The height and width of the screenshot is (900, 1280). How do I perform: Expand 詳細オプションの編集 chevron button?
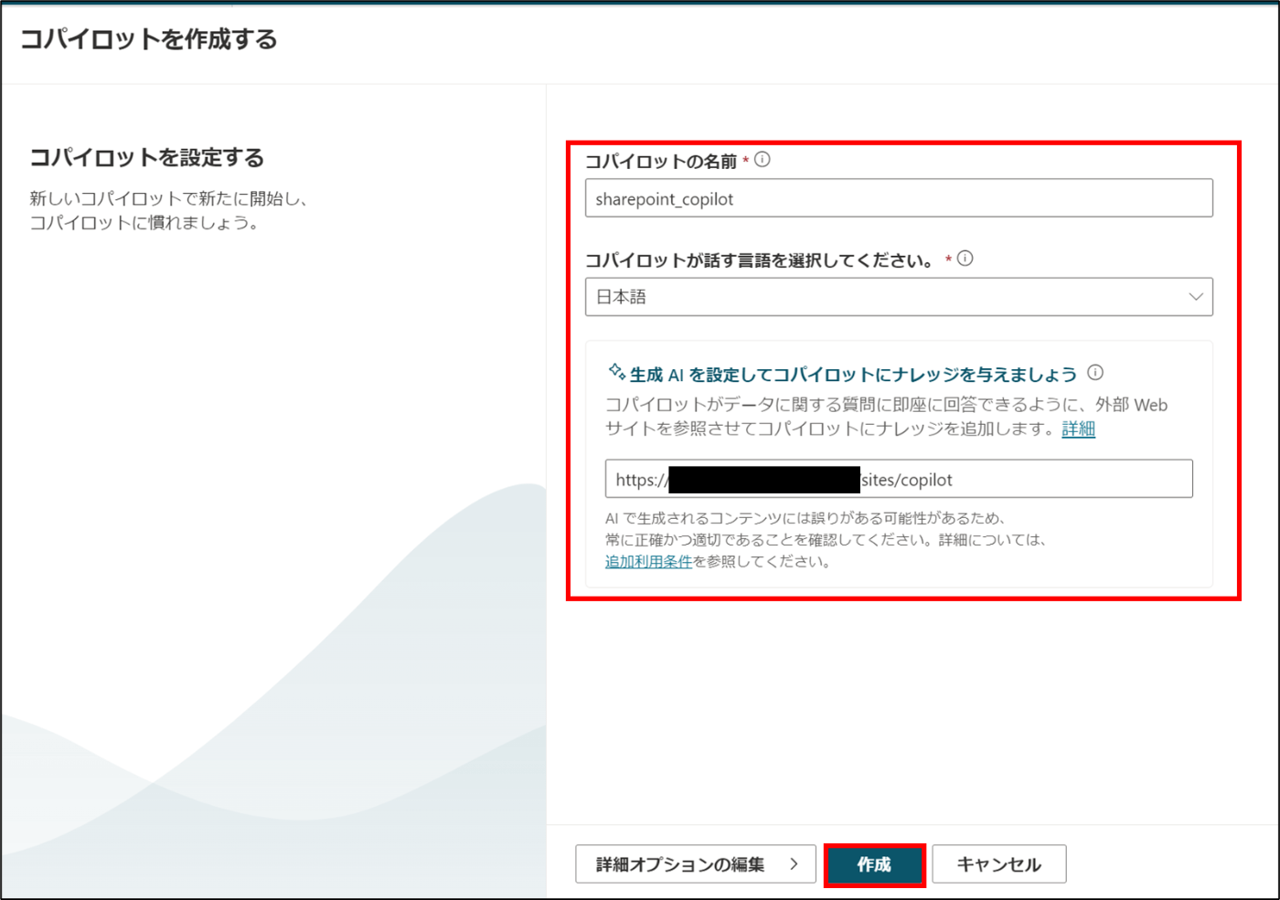696,864
